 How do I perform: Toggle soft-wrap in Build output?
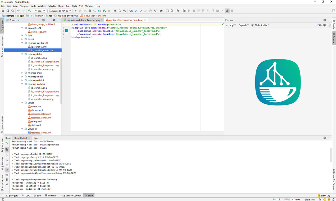(x=7, y=165)
